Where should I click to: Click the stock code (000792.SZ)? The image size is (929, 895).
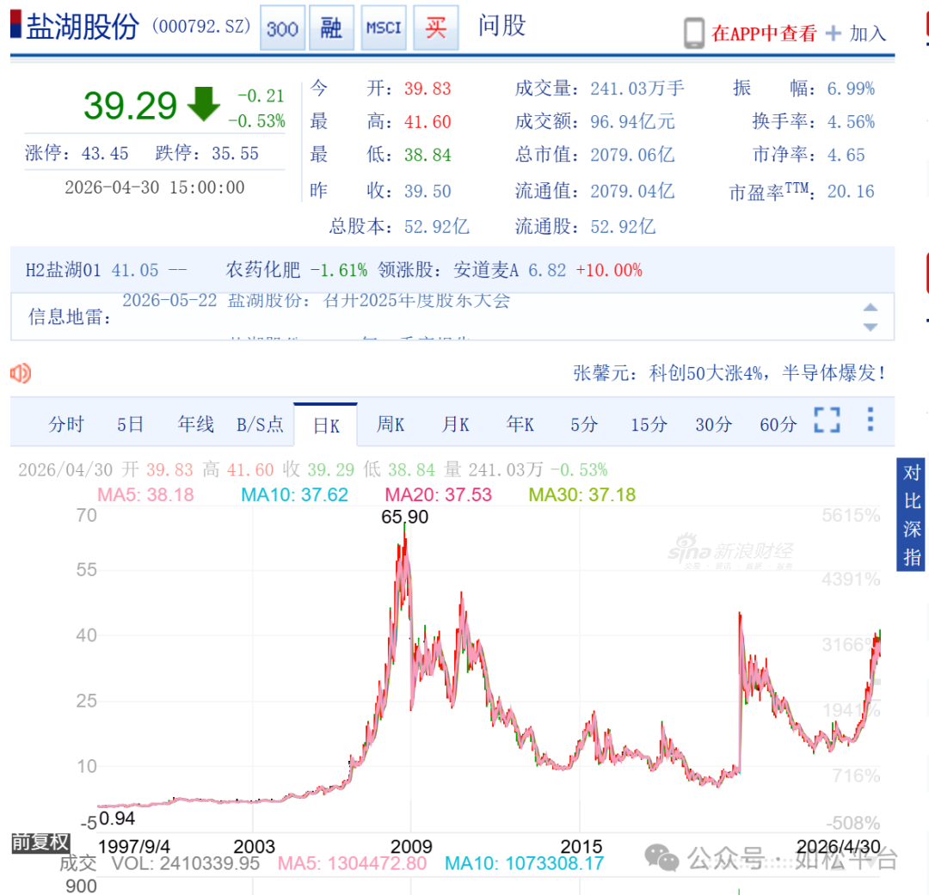[201, 27]
